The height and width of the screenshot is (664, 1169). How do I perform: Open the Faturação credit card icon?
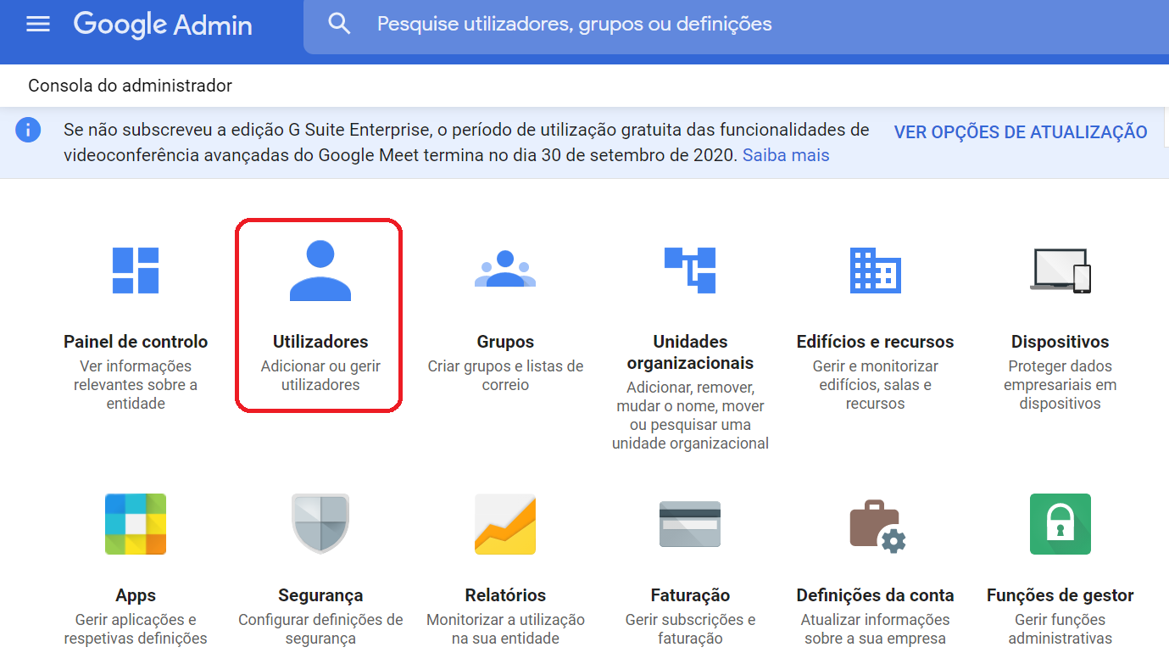pos(690,524)
